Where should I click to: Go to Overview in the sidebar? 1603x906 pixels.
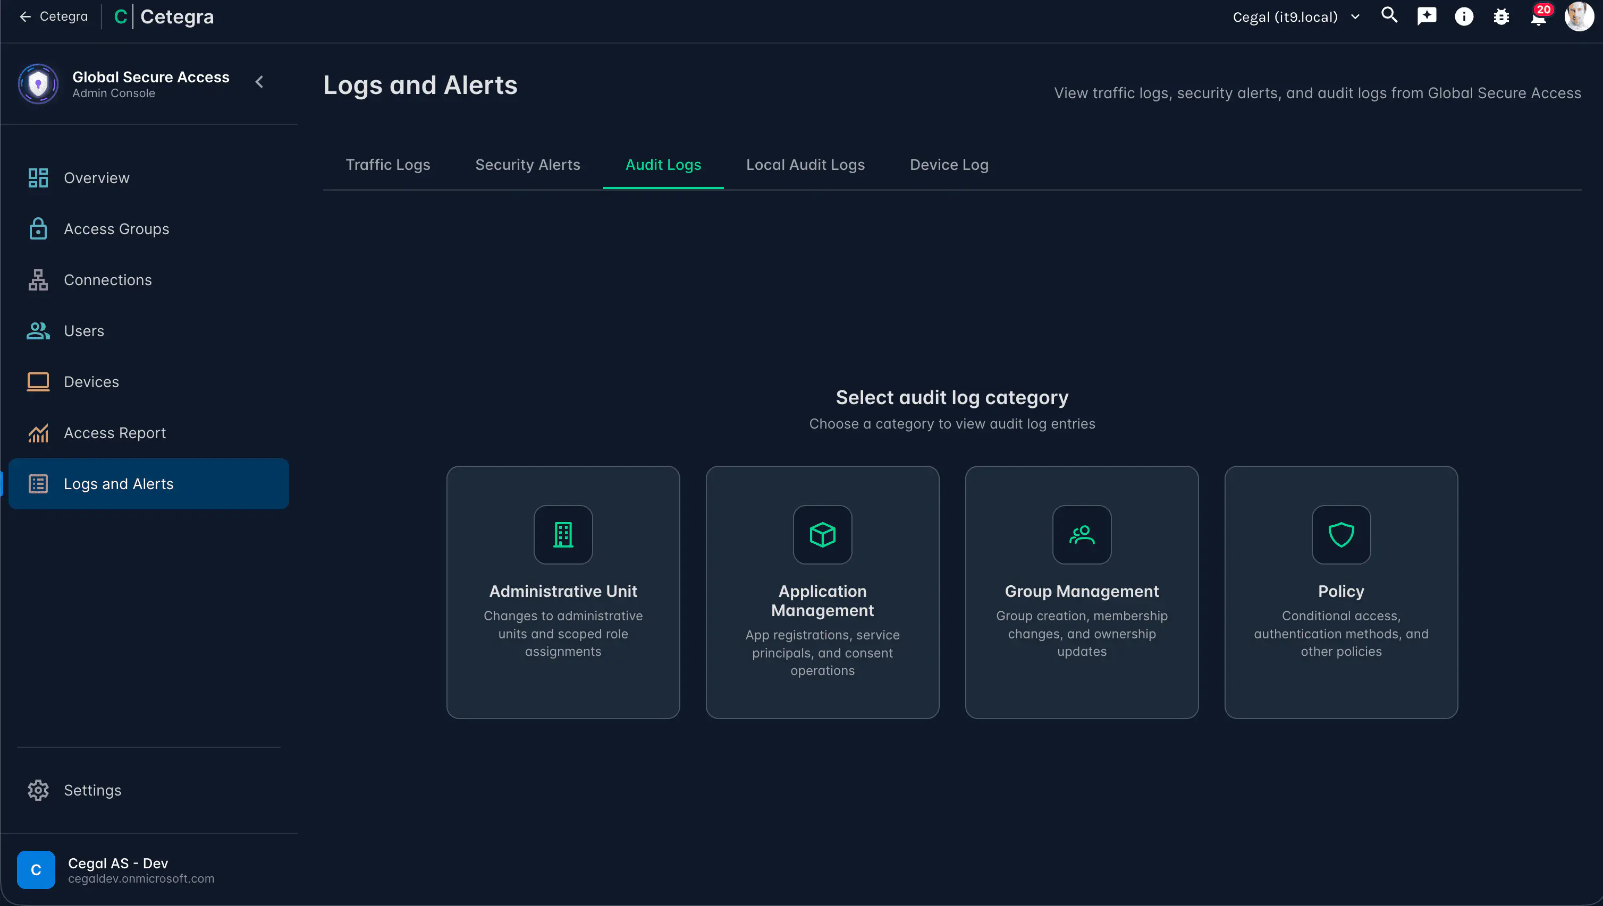tap(149, 178)
